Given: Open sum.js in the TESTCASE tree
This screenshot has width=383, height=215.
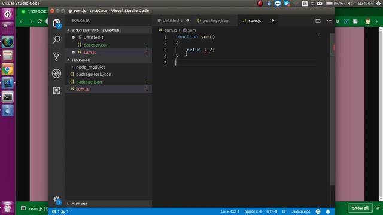Looking at the screenshot, I should click(x=108, y=89).
